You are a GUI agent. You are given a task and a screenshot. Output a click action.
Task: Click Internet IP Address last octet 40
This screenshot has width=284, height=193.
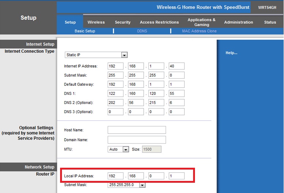[x=177, y=66]
